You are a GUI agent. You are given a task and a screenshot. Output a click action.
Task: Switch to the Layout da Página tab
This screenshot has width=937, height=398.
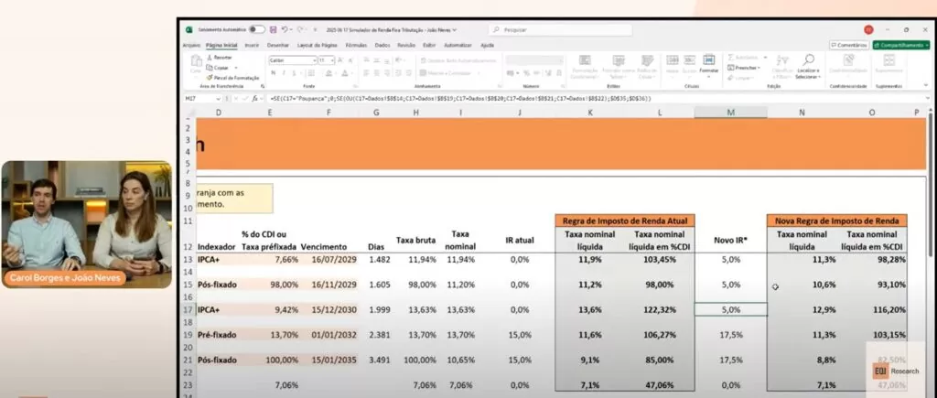[x=318, y=46]
